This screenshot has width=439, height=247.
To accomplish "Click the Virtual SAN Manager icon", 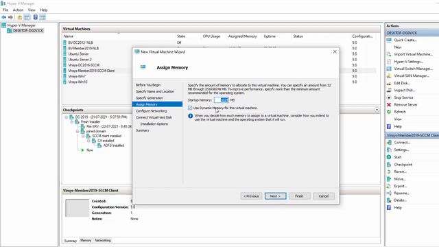I will pos(389,76).
